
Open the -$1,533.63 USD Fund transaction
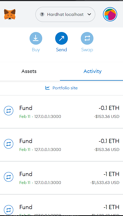pyautogui.click(x=61, y=178)
